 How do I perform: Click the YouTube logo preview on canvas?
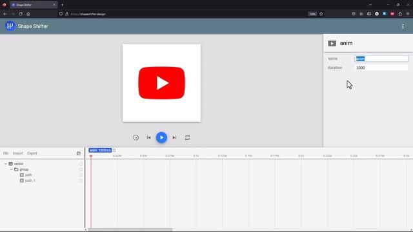click(x=161, y=83)
